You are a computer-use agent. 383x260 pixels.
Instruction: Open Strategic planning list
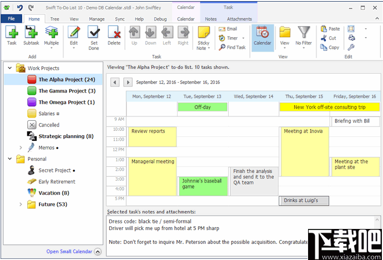[60, 136]
